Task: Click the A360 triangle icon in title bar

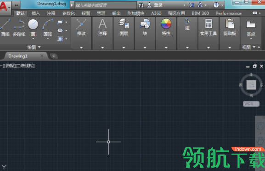Action: click(200, 5)
